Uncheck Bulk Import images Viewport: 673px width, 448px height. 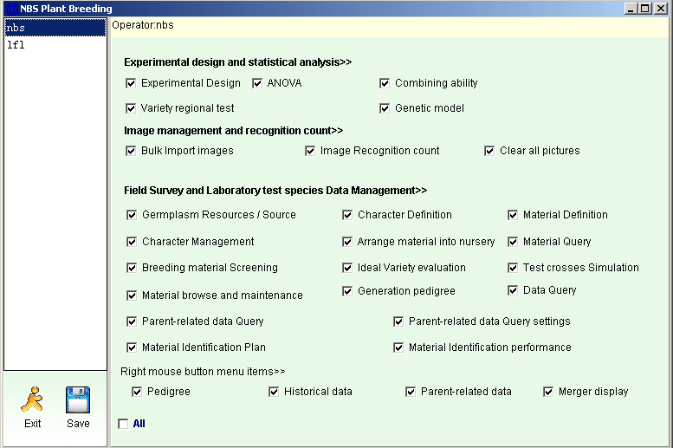131,151
